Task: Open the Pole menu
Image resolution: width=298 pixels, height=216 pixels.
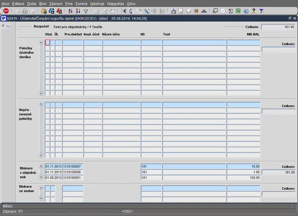Action: pos(69,4)
